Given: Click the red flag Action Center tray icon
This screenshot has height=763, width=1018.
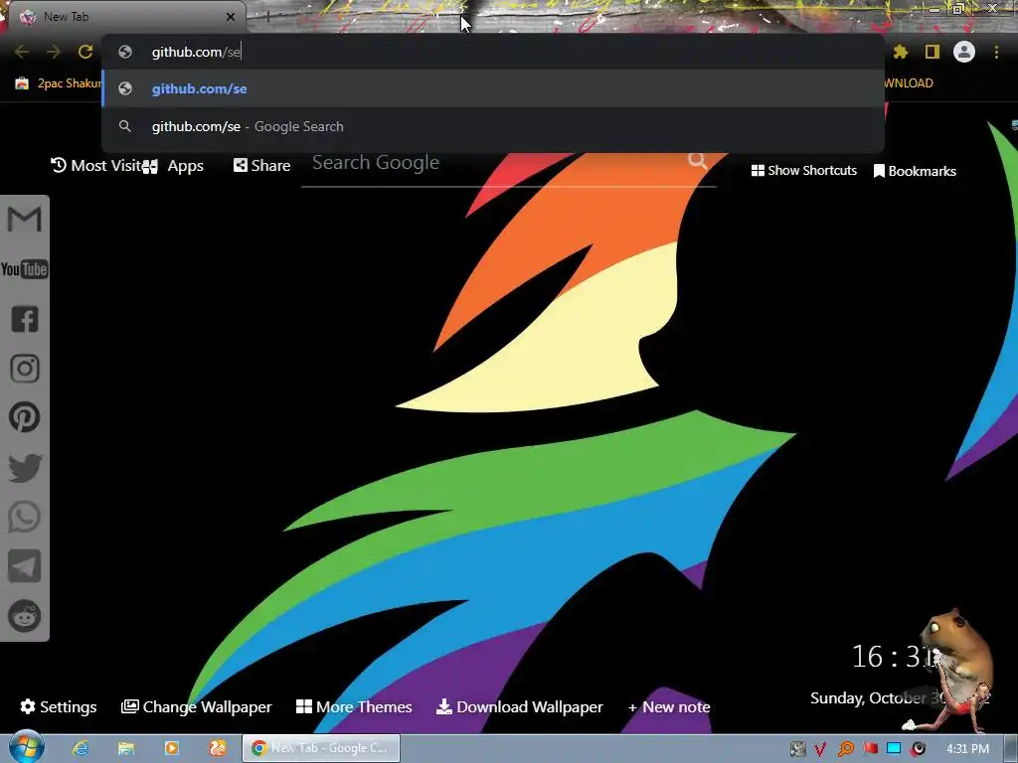Looking at the screenshot, I should pos(870,749).
